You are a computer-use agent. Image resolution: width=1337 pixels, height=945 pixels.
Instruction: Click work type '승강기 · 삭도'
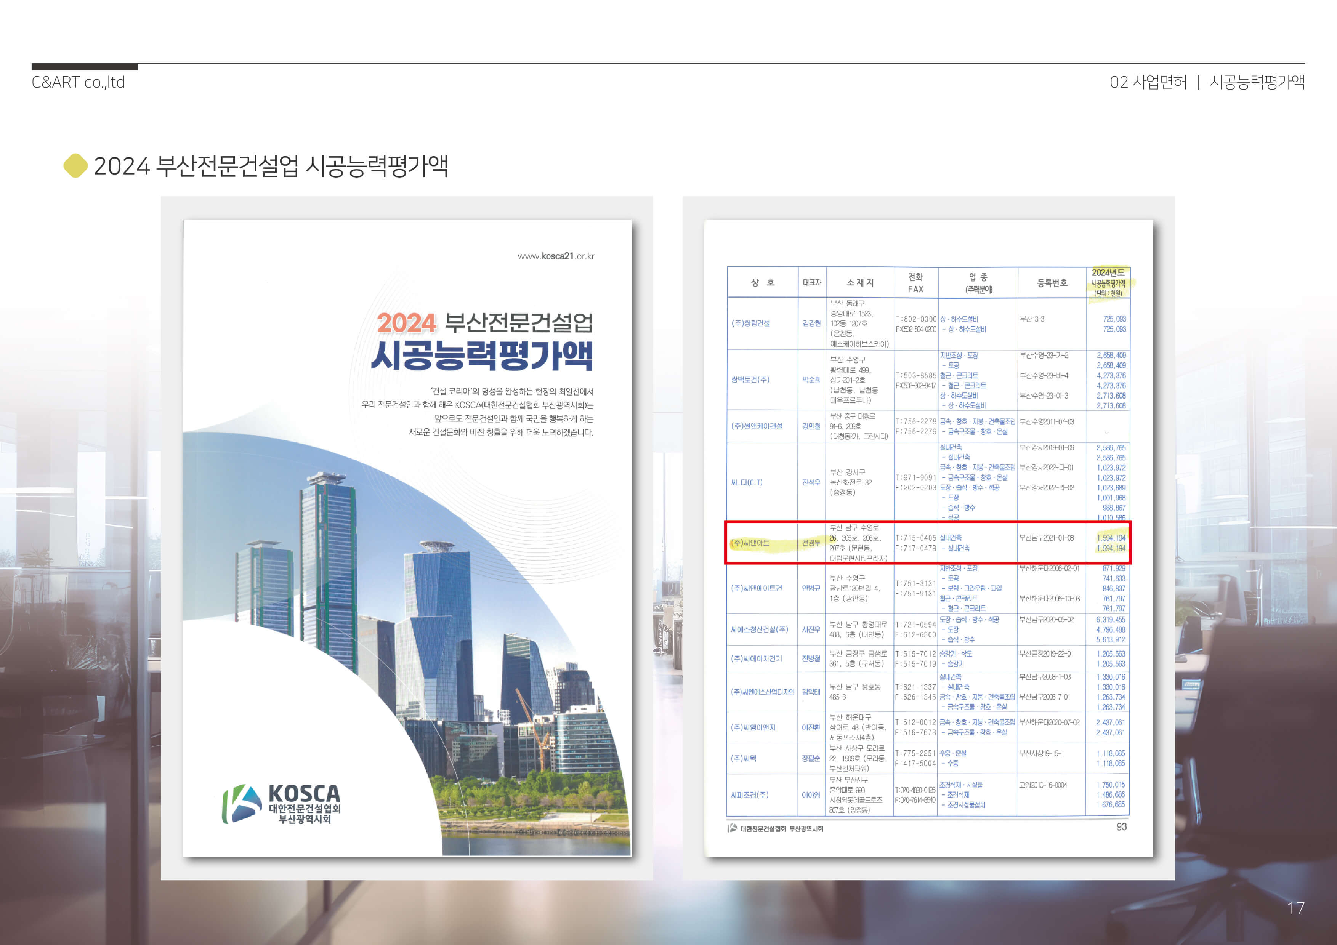[x=956, y=654]
